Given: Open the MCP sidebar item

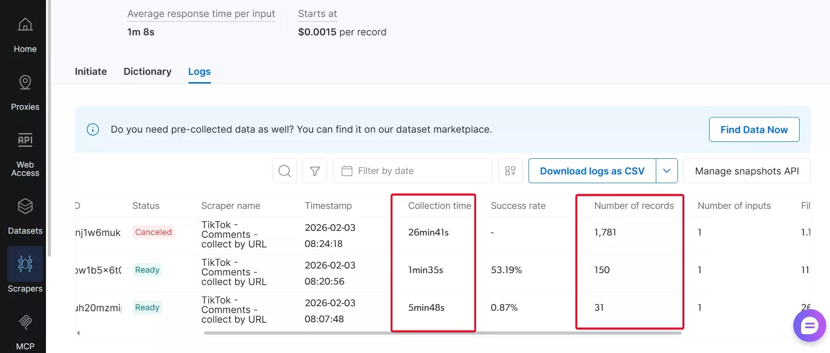Looking at the screenshot, I should click(x=25, y=331).
